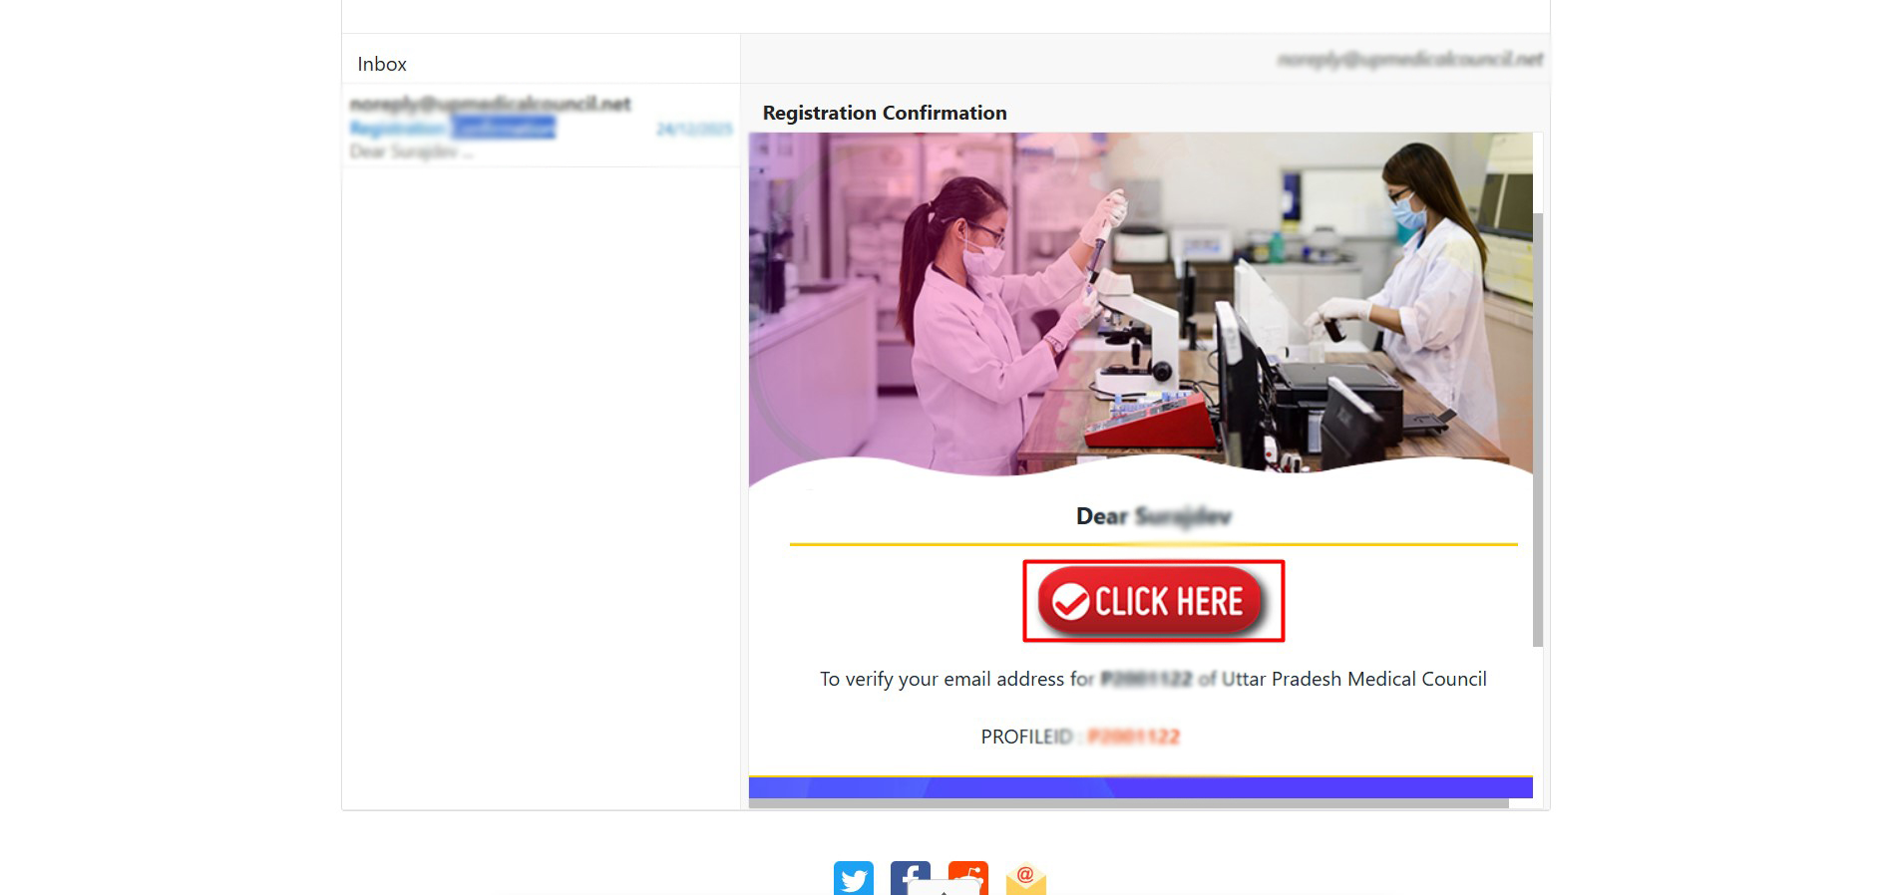Click the blurred date on the inbox message
Image resolution: width=1893 pixels, height=895 pixels.
(694, 129)
